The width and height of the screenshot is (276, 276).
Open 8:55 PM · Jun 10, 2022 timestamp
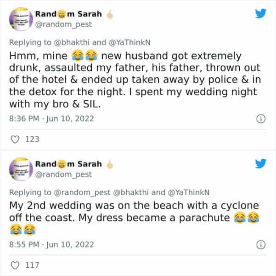coord(51,245)
